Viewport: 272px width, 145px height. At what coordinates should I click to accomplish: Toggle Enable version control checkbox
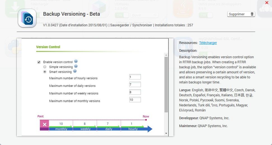point(39,62)
